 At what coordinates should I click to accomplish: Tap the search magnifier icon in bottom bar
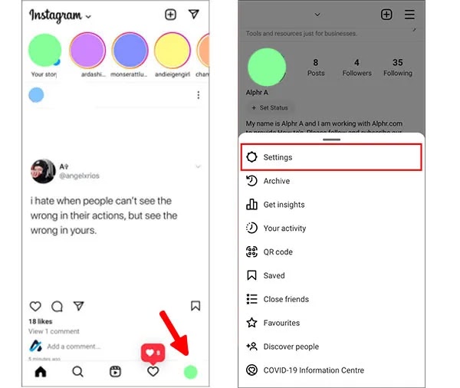pyautogui.click(x=77, y=372)
